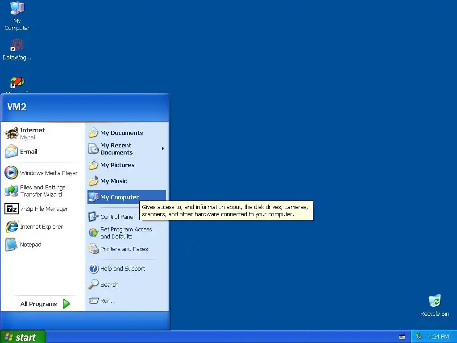Open the My Music folder
Screen dimensions: 457x343
[126, 181]
